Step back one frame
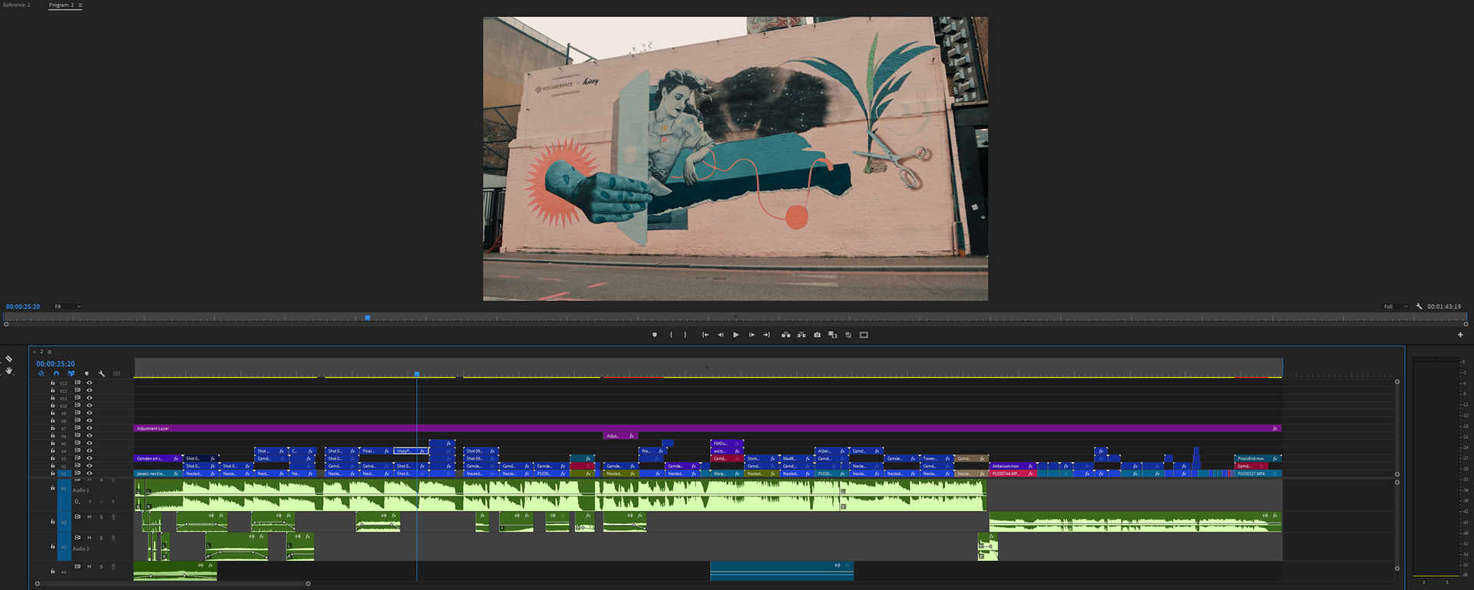Image resolution: width=1474 pixels, height=590 pixels. point(720,335)
